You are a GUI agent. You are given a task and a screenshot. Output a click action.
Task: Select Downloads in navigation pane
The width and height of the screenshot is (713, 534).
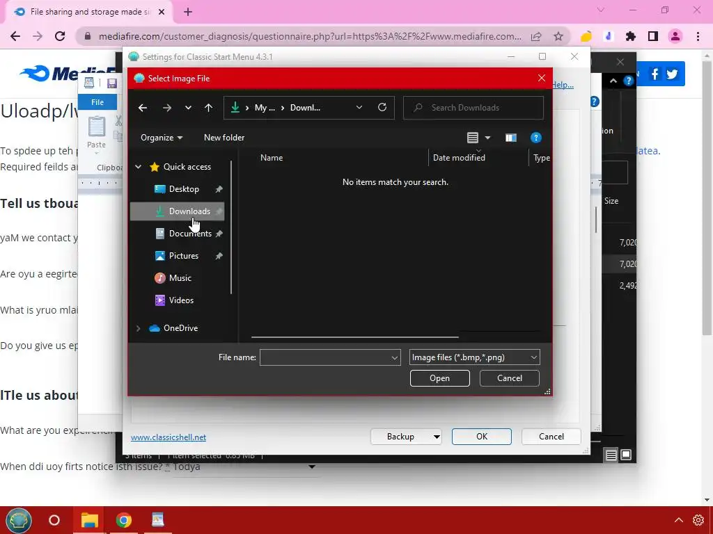click(x=178, y=211)
